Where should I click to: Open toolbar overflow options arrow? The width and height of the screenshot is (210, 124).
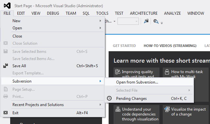point(162,23)
